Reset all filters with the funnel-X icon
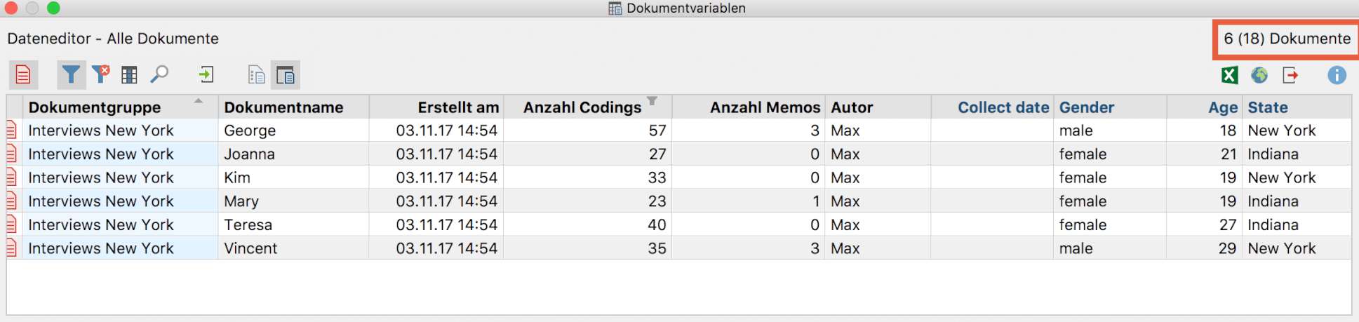 point(101,74)
